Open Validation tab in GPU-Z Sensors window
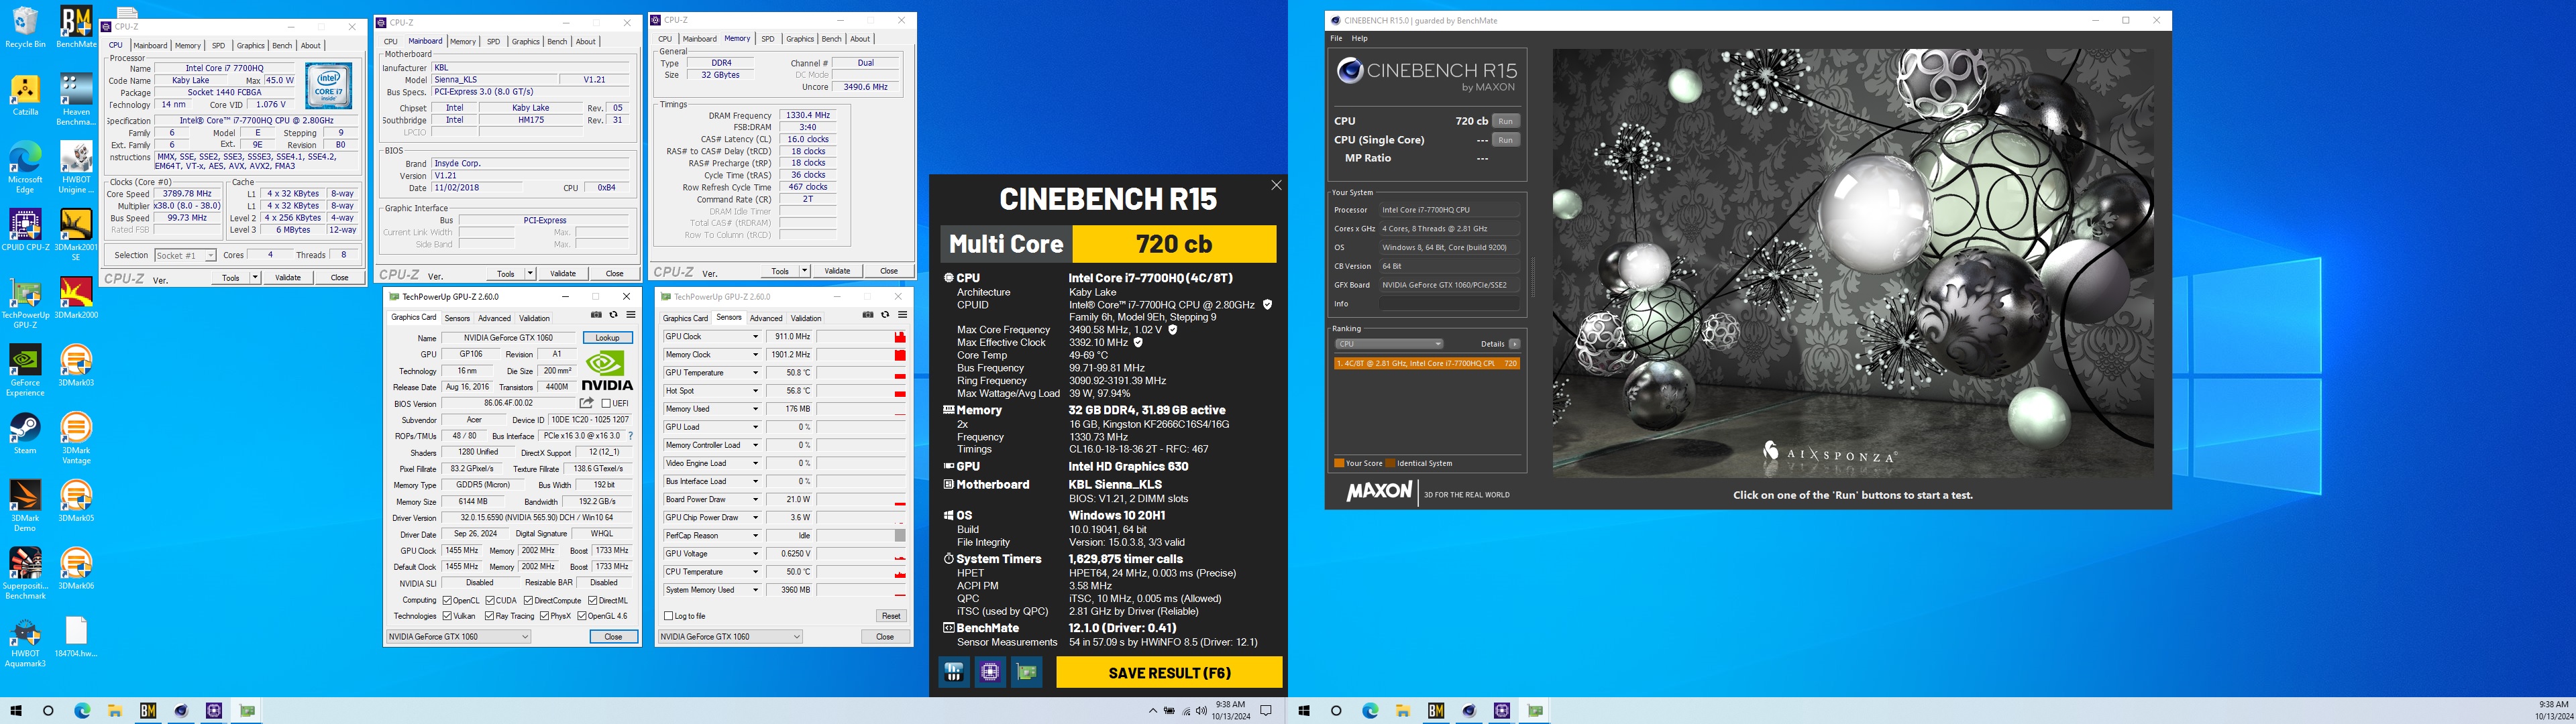Screen dimensions: 2576x724 806,318
